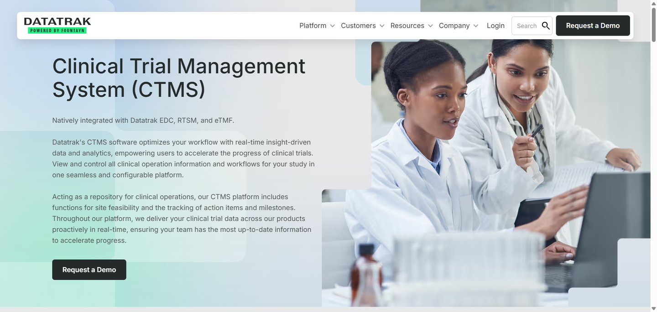The width and height of the screenshot is (657, 312).
Task: Go to the Login page
Action: tap(495, 26)
